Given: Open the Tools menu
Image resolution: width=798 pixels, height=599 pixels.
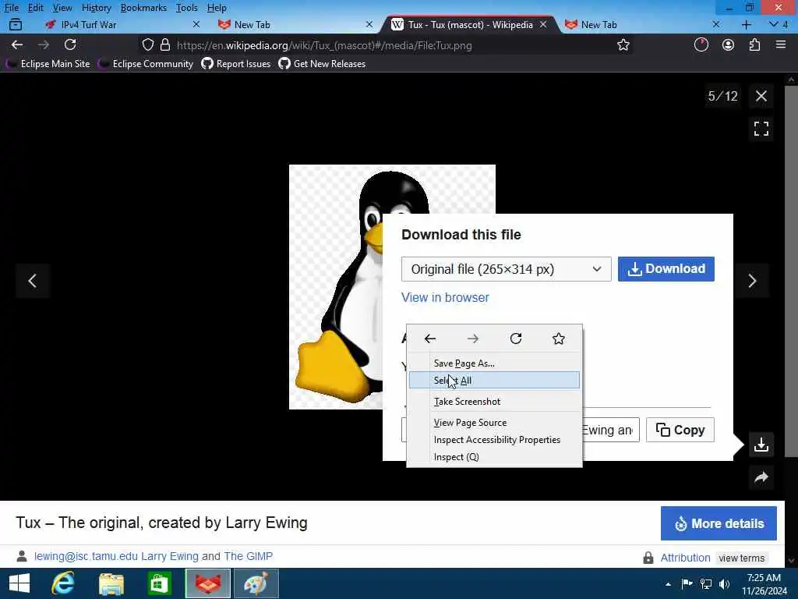Looking at the screenshot, I should pyautogui.click(x=187, y=8).
